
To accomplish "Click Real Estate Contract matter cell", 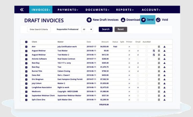I will pyautogui.click(x=66, y=59).
